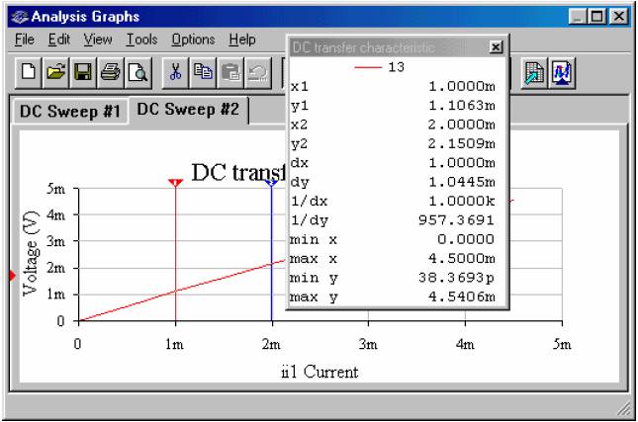Viewport: 638px width, 422px height.
Task: Click the Print icon
Action: point(110,73)
